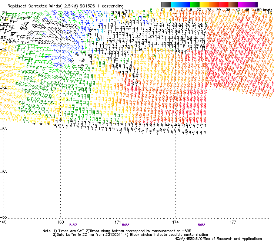Click the '168' longitude label

[60, 222]
